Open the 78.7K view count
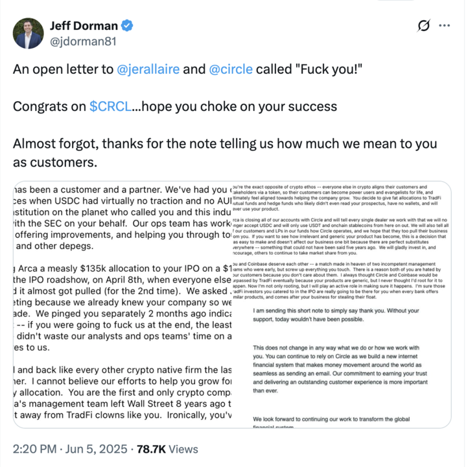Image resolution: width=466 pixels, height=467 pixels. pos(152,448)
